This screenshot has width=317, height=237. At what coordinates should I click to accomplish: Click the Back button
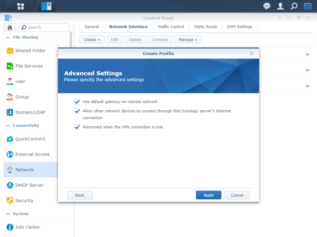80,195
